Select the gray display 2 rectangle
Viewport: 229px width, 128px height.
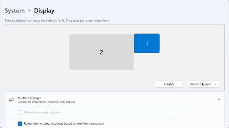coord(94,59)
